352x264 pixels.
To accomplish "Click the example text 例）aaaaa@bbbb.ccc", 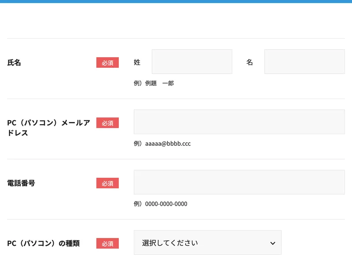I will pos(162,143).
